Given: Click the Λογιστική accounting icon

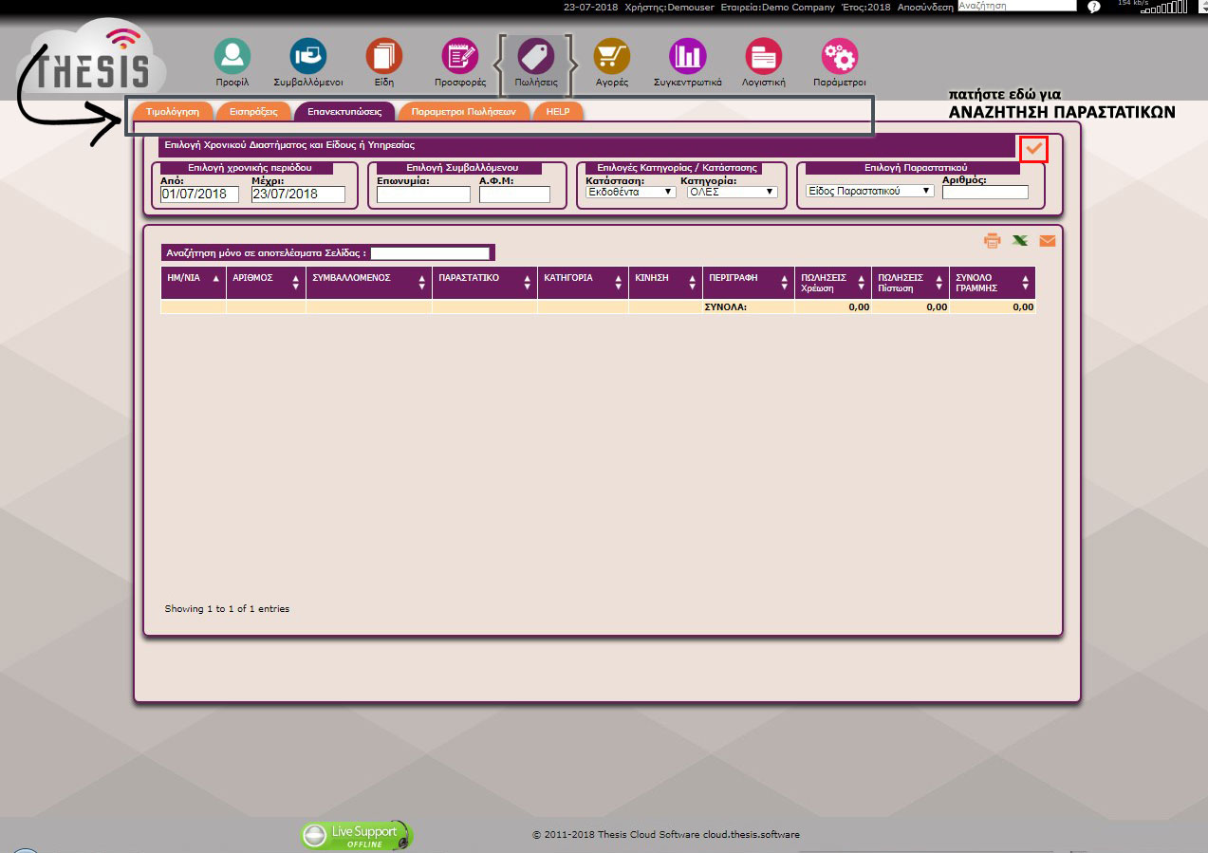Looking at the screenshot, I should 763,57.
